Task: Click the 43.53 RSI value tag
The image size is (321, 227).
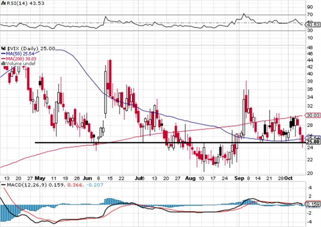Action: coord(313,24)
